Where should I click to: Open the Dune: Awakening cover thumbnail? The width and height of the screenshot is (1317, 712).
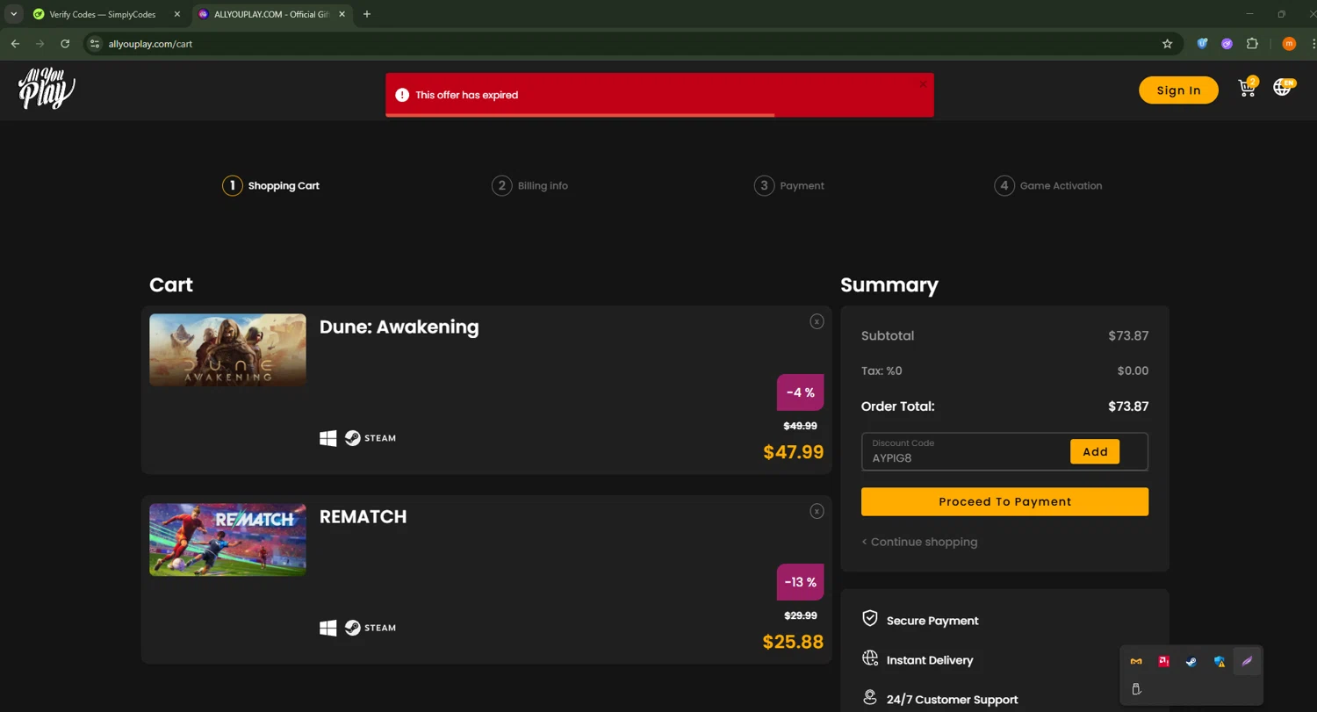[x=227, y=349]
